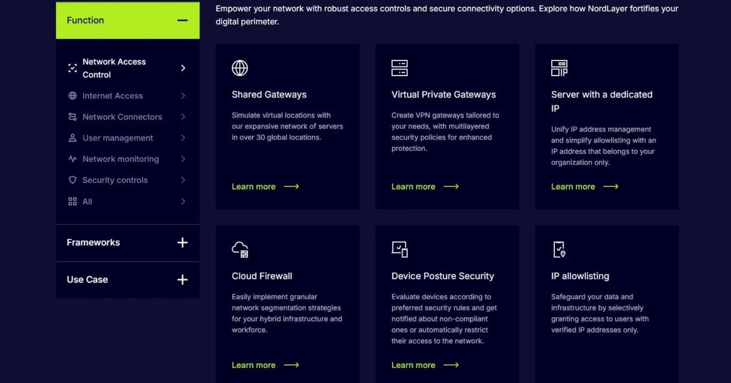
Task: Click the Network Access Control sidebar icon
Action: click(72, 68)
